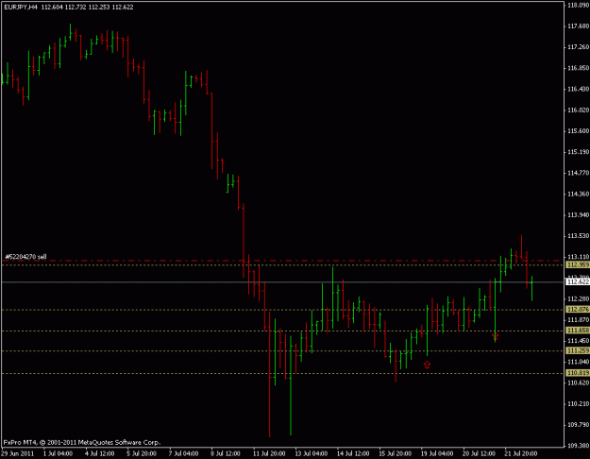Click the 112.280 price scale label
The width and height of the screenshot is (590, 459).
coord(578,299)
